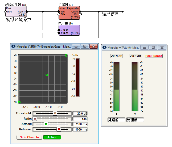Click the Attack value field 2.00 ms

click(x=80, y=124)
